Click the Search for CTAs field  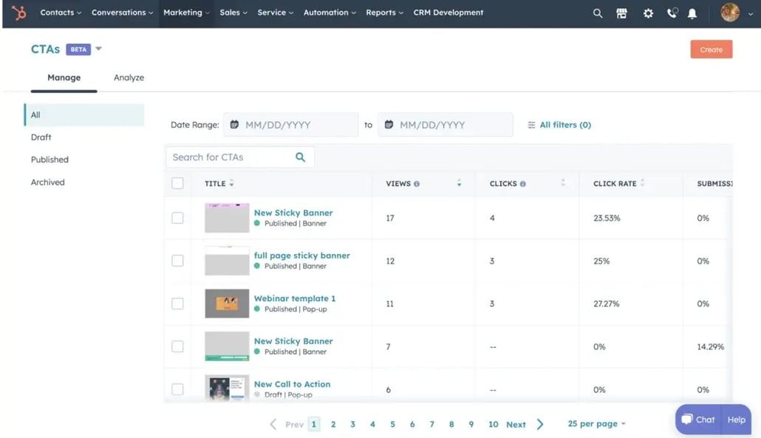pyautogui.click(x=231, y=157)
